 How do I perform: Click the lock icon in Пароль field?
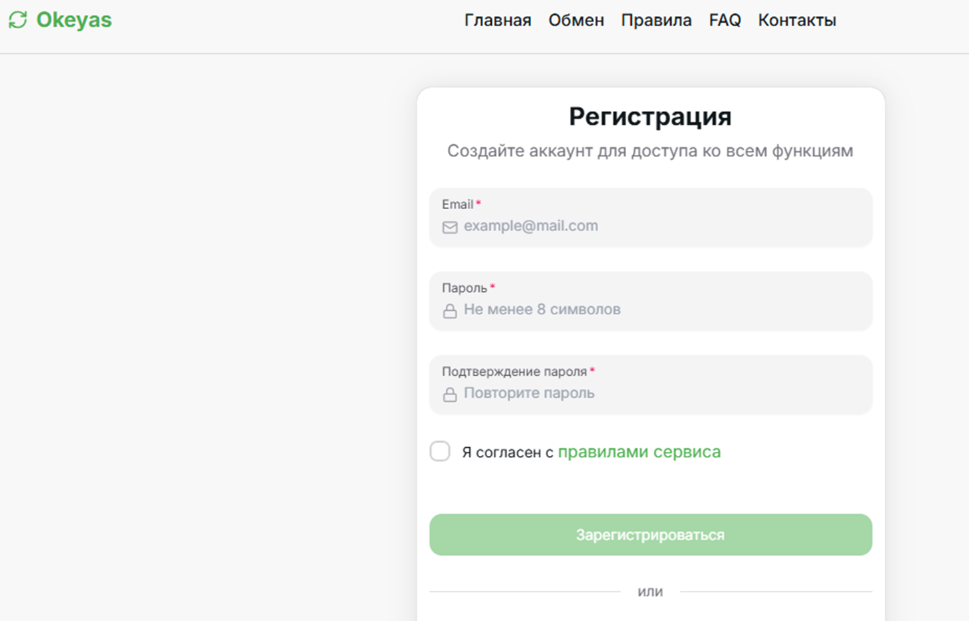coord(450,311)
